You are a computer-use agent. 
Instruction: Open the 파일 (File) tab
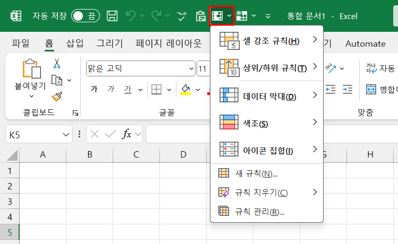pyautogui.click(x=21, y=43)
